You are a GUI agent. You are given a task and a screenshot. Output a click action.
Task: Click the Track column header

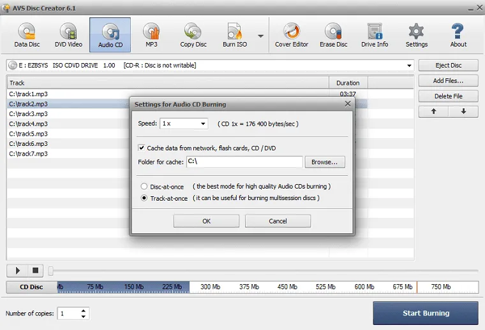pos(168,83)
